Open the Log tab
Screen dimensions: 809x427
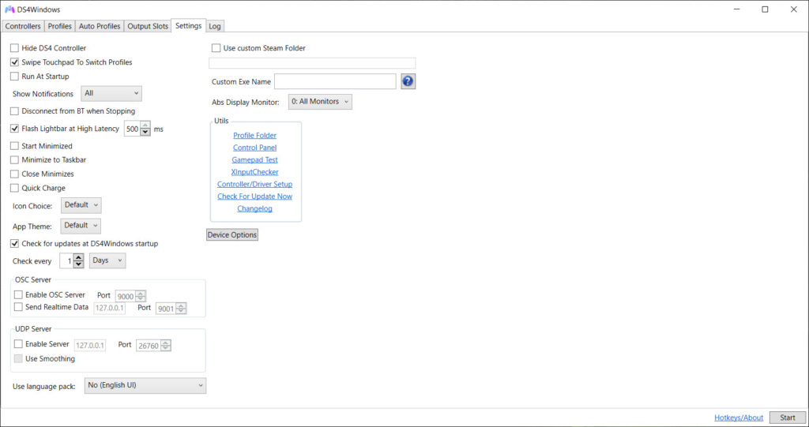(x=215, y=26)
